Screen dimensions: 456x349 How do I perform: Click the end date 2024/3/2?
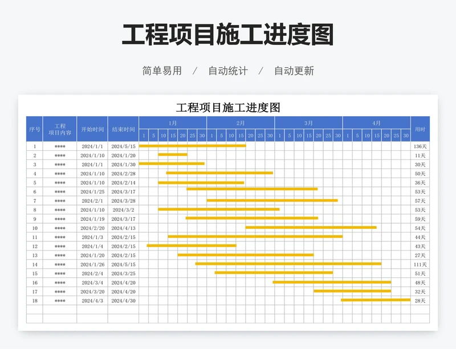tap(123, 210)
